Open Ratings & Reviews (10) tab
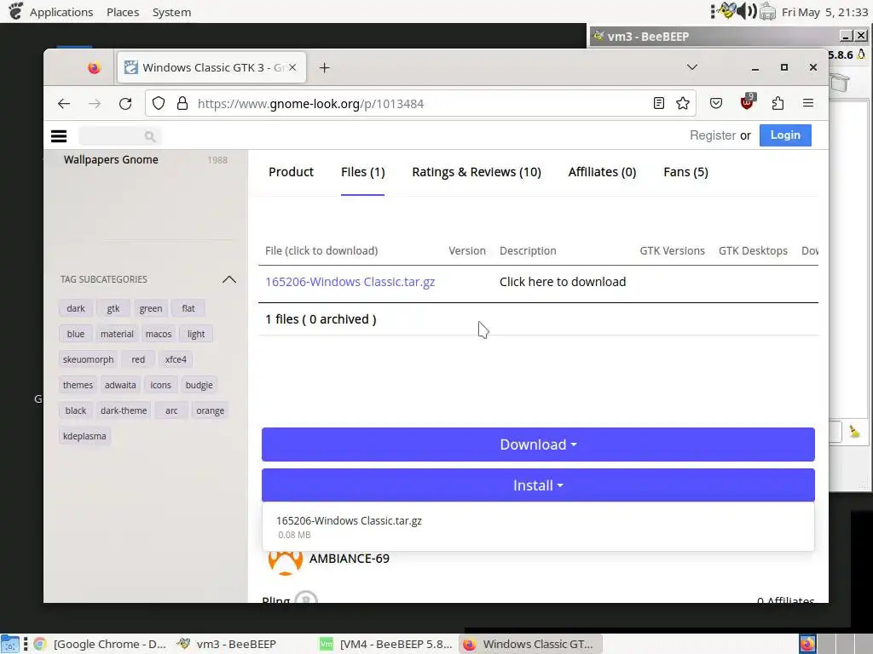The height and width of the screenshot is (654, 873). click(476, 172)
